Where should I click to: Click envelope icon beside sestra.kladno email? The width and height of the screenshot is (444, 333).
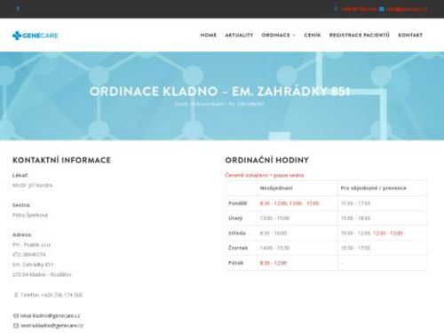pos(16,326)
